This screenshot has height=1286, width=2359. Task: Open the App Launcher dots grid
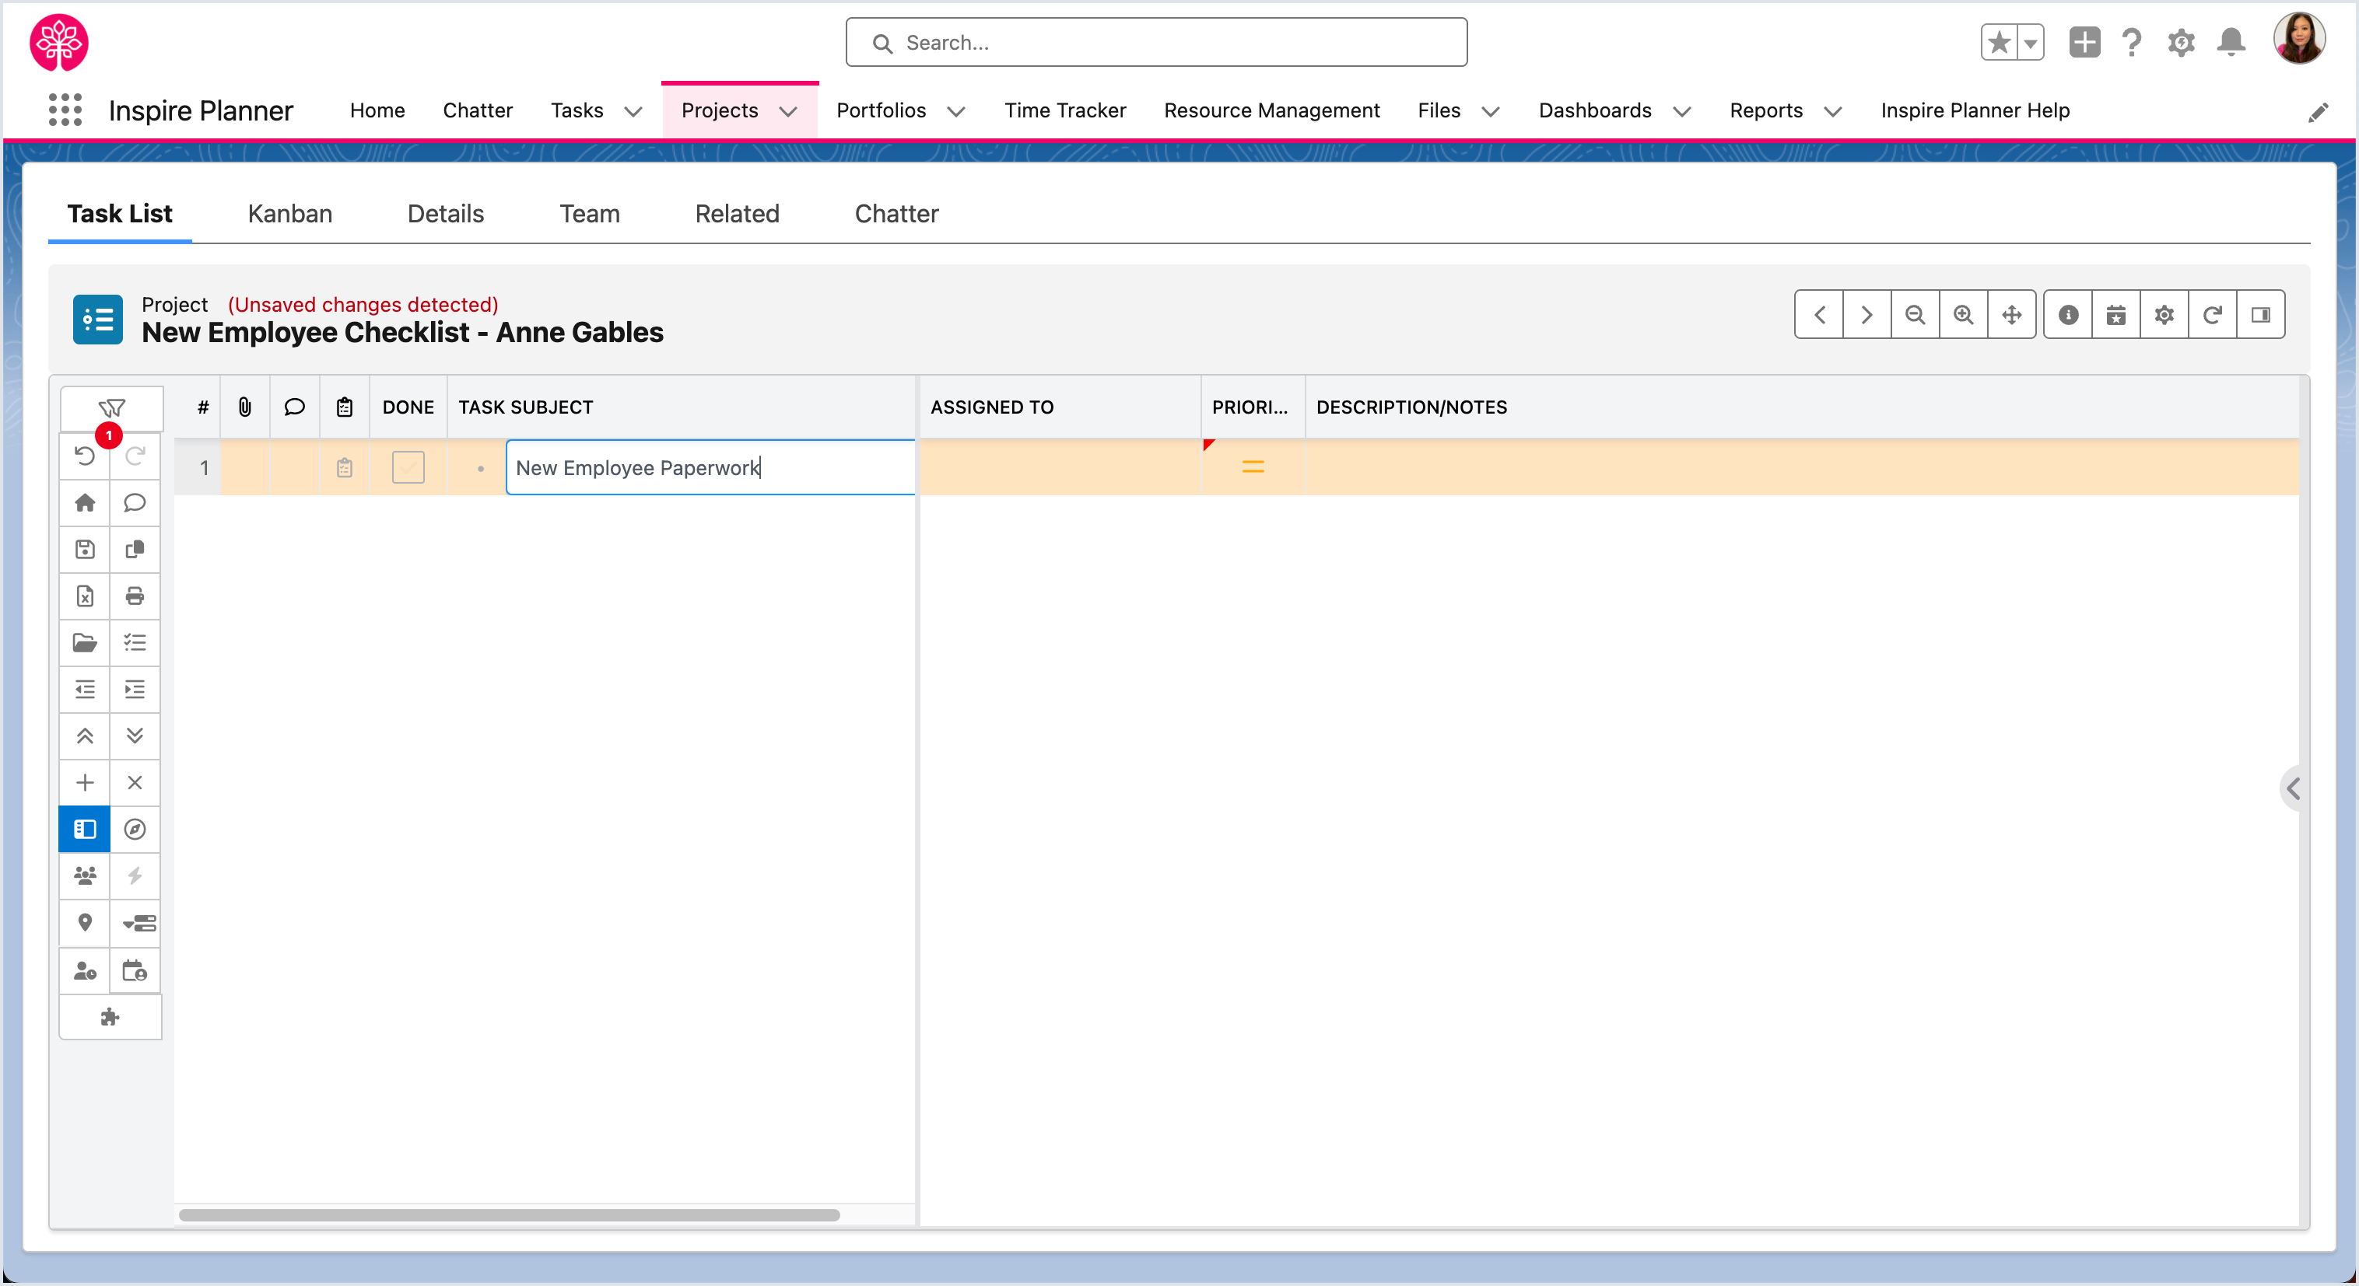65,110
